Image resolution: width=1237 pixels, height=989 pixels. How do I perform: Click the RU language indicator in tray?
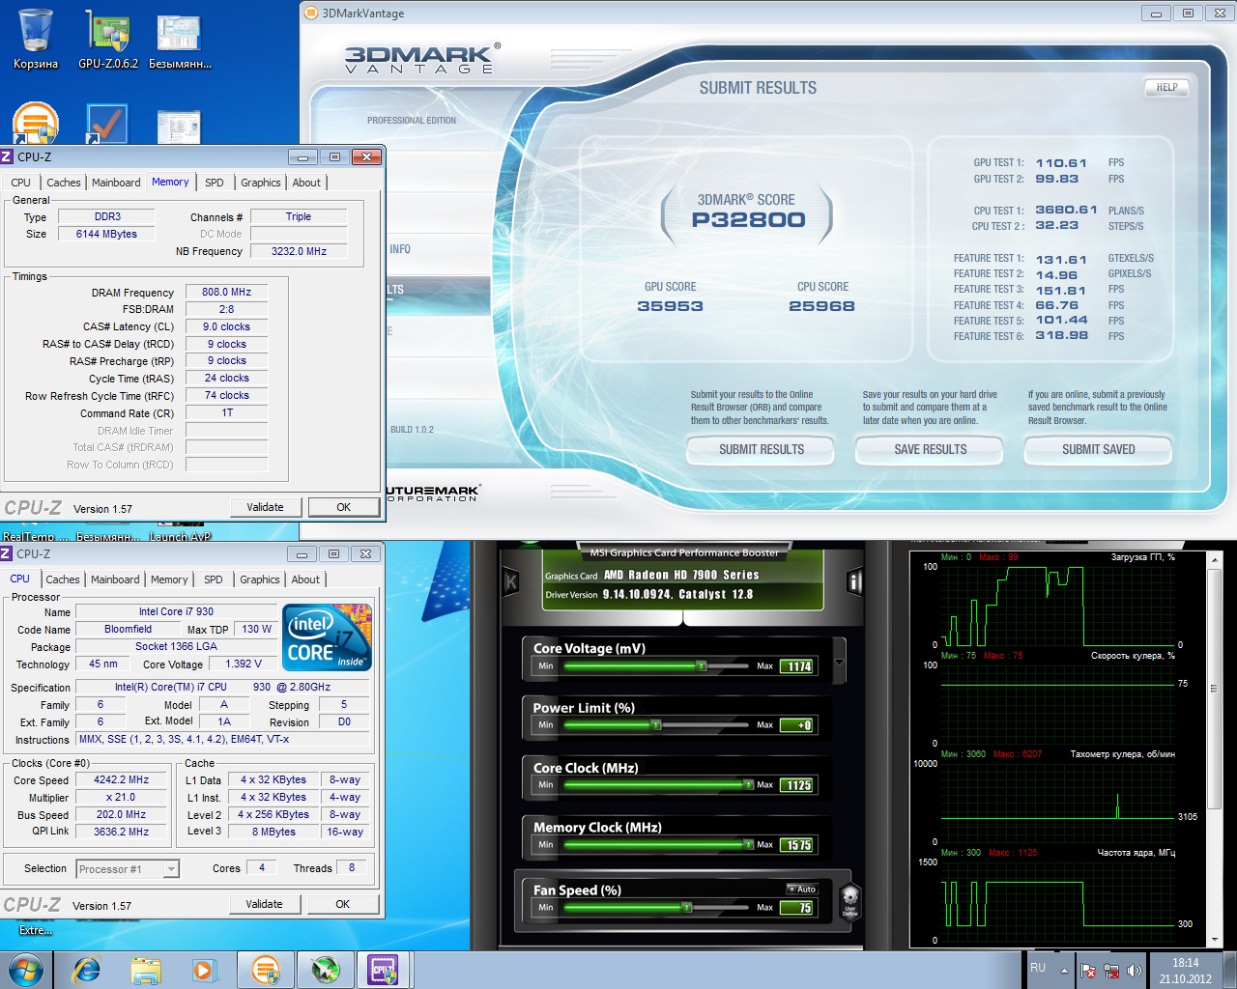(1038, 968)
